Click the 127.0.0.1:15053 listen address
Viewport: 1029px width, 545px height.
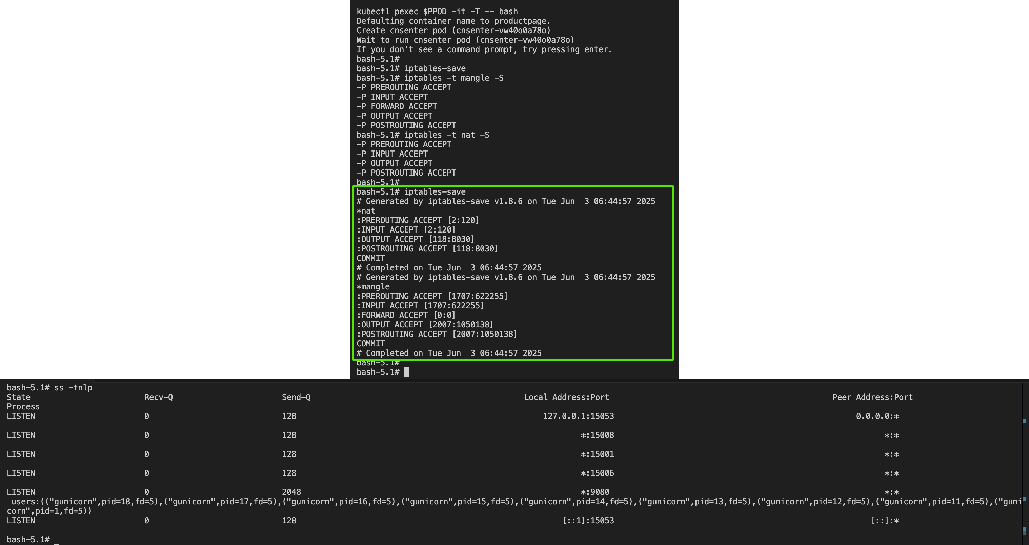pos(578,416)
